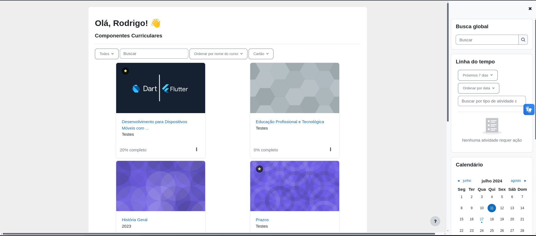Go to next month agosto arrow
The image size is (536, 236).
tap(525, 181)
